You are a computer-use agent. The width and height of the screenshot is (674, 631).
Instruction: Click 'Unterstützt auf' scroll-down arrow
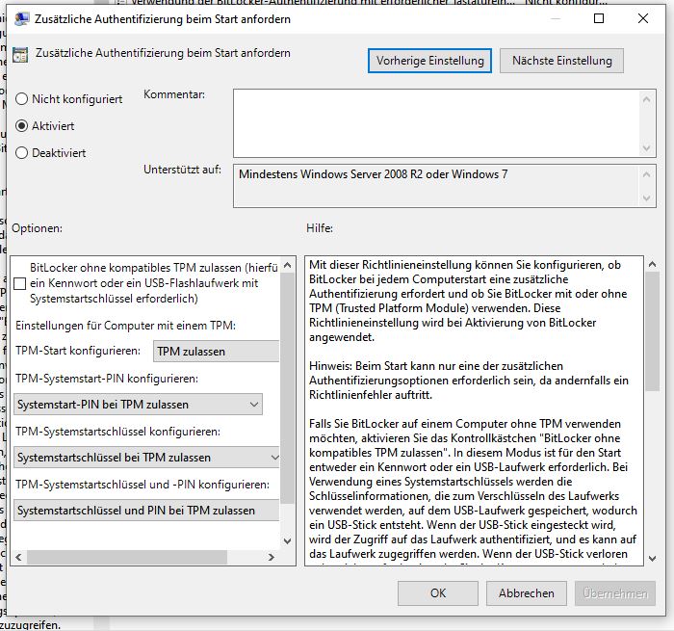(x=646, y=198)
